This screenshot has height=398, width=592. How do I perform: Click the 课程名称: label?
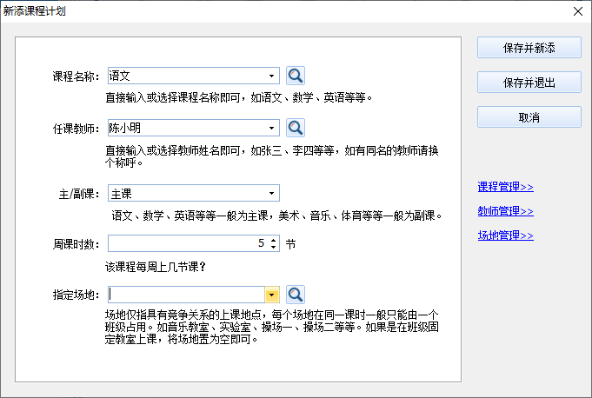coord(76,76)
